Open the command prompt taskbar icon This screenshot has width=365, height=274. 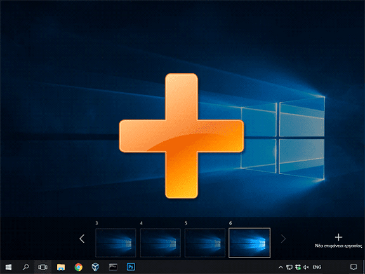(x=113, y=267)
